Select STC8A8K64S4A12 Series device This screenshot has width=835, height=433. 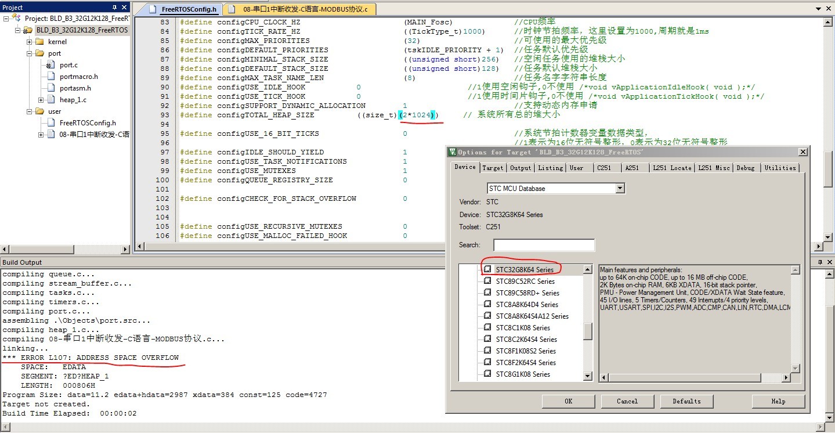coord(532,316)
